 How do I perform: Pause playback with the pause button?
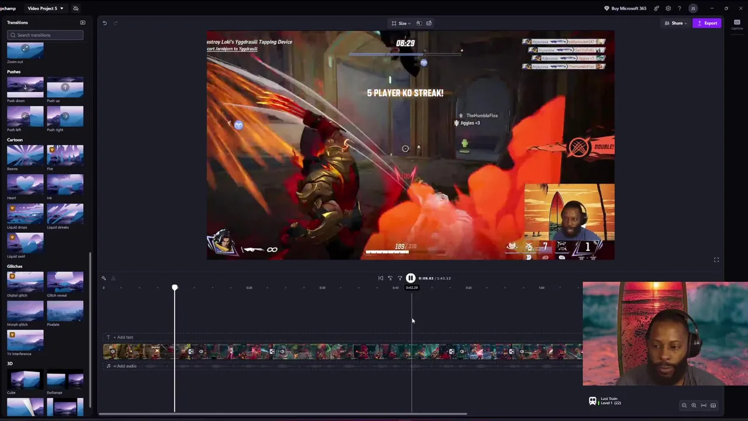pos(411,278)
